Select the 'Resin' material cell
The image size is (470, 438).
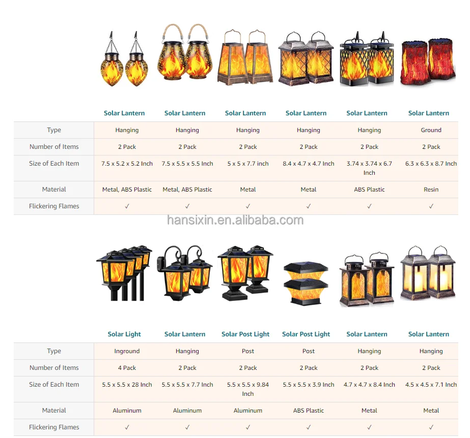pyautogui.click(x=431, y=190)
